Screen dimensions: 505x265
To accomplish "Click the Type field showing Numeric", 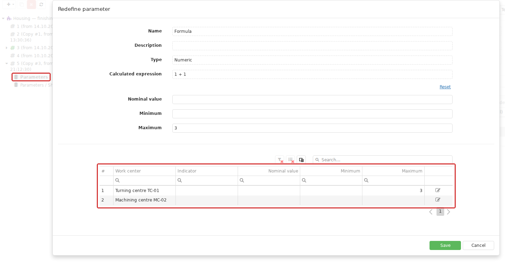I will tap(312, 60).
